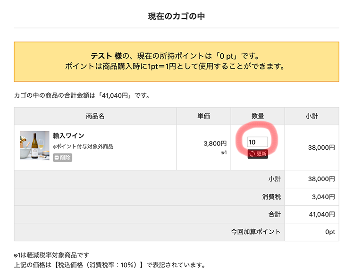
Task: Click the 削除 delete button for 輸入ワイン
Action: click(62, 158)
